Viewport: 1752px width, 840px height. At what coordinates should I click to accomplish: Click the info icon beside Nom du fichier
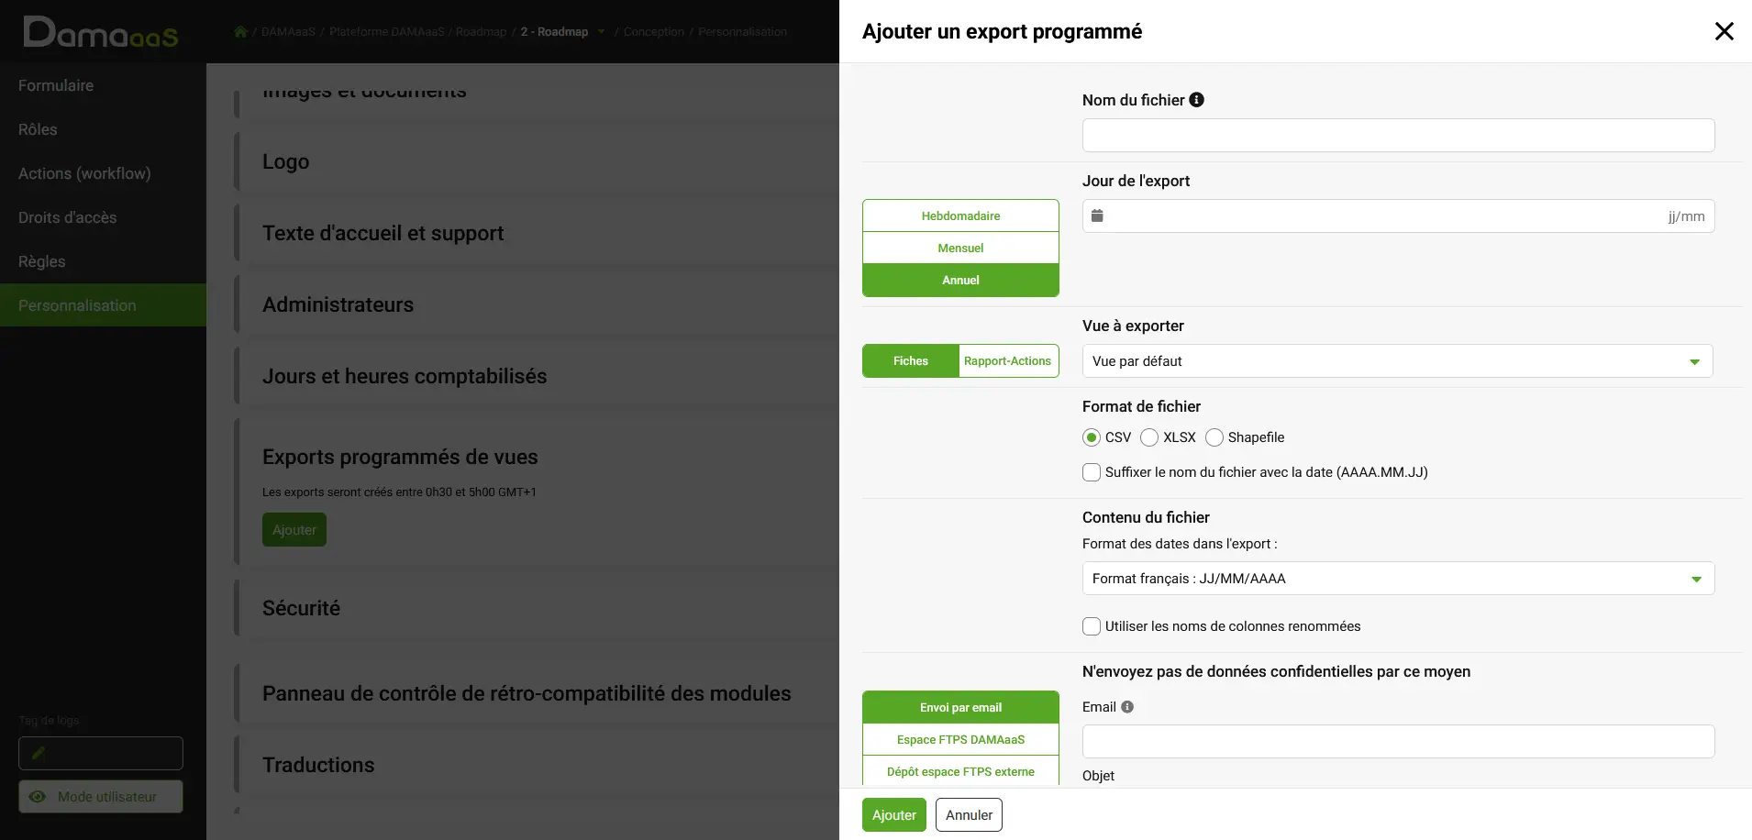point(1196,100)
